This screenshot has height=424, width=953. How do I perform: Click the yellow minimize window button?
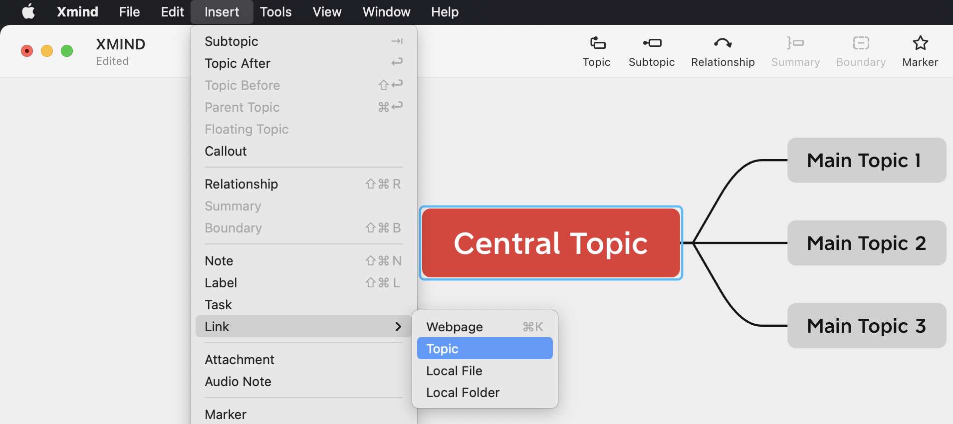(47, 51)
